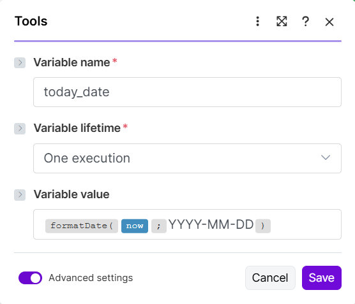Expand the Variable name field toggle

pyautogui.click(x=20, y=62)
